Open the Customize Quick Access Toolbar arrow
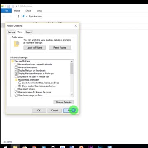 click(16, 6)
